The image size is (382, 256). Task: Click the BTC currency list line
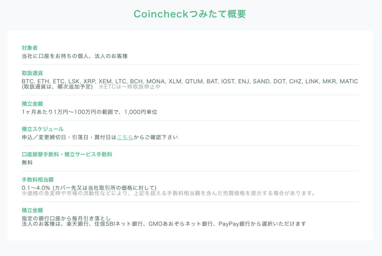click(x=190, y=81)
